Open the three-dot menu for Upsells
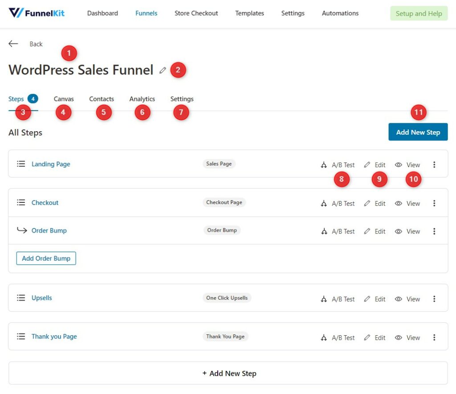456x394 pixels. pyautogui.click(x=434, y=299)
